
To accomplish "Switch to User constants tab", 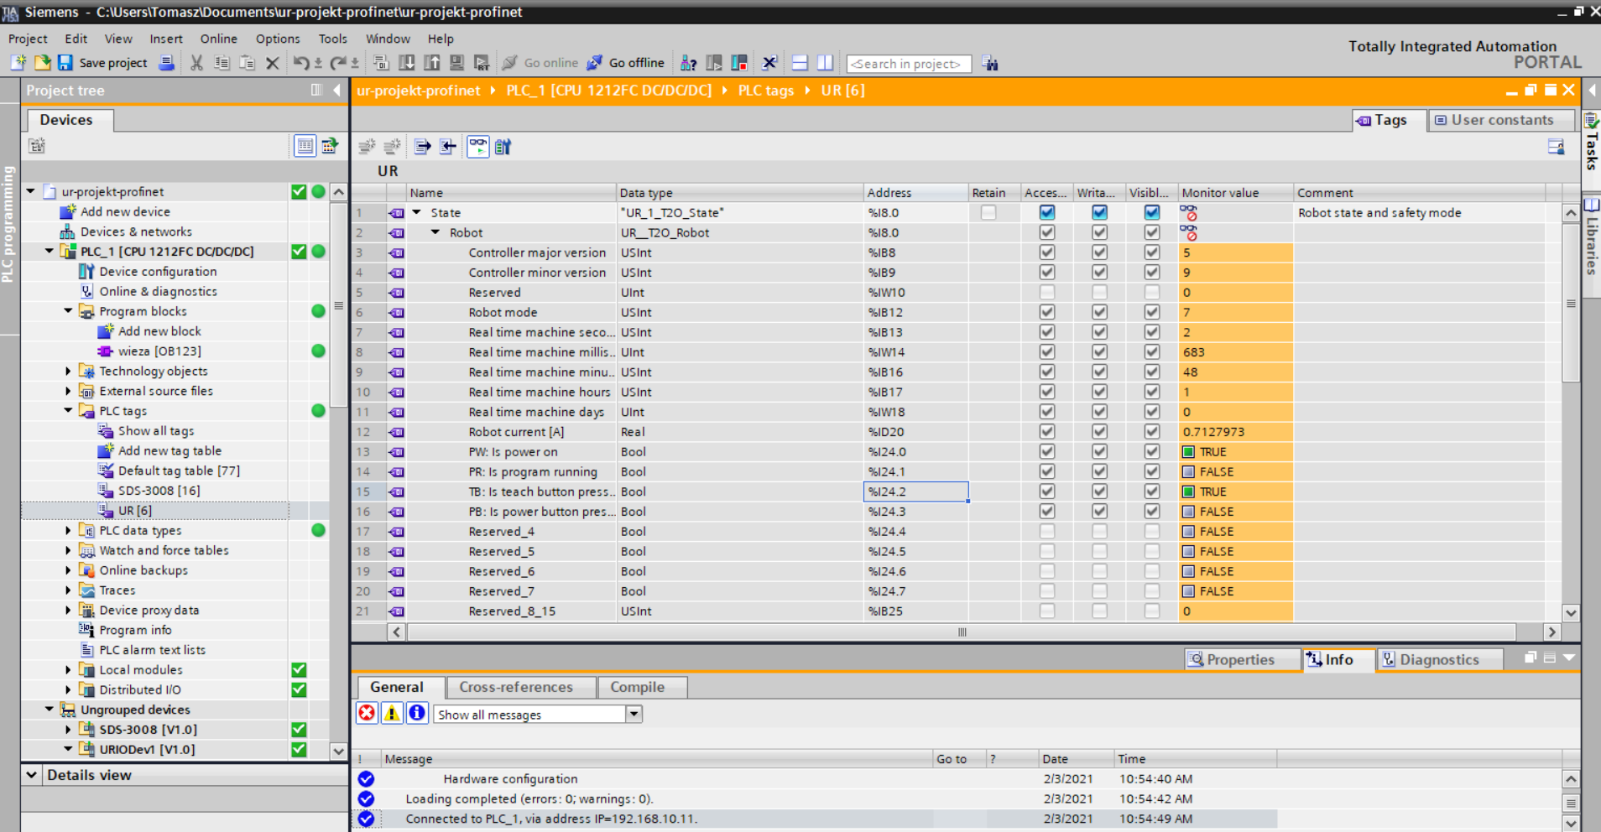I will (x=1501, y=120).
